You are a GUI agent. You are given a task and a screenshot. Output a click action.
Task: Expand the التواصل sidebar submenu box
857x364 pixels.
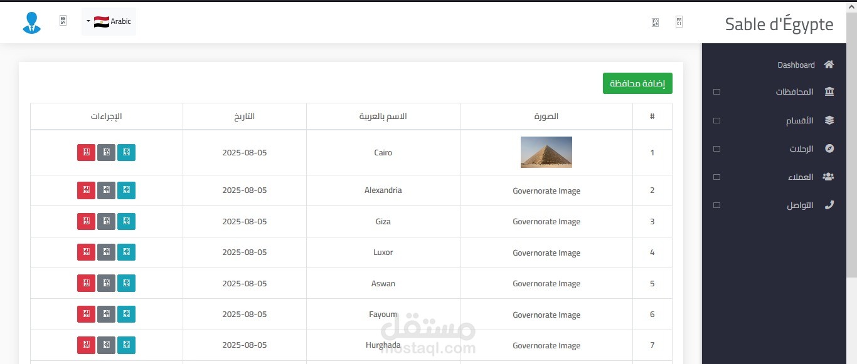tap(717, 205)
